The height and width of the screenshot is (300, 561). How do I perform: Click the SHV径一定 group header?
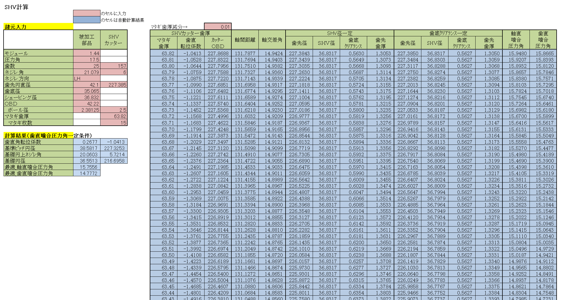coord(340,33)
